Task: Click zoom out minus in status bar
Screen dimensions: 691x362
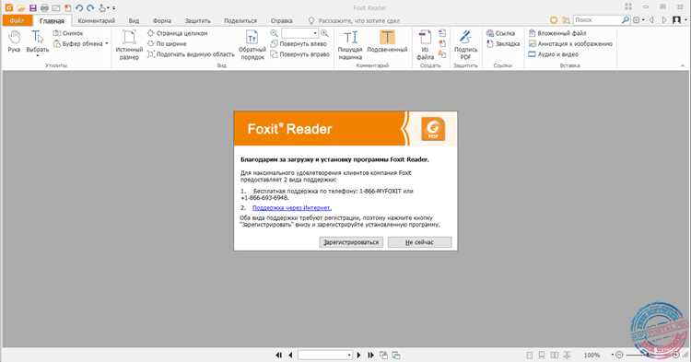Action: click(x=619, y=355)
